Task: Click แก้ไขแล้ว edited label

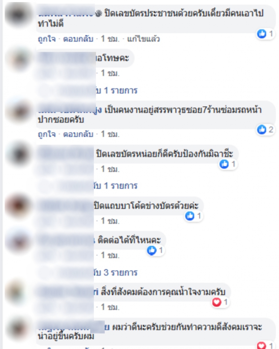Action: click(x=143, y=39)
